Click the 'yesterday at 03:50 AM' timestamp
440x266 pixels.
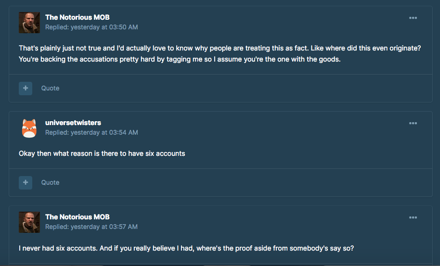pos(104,27)
